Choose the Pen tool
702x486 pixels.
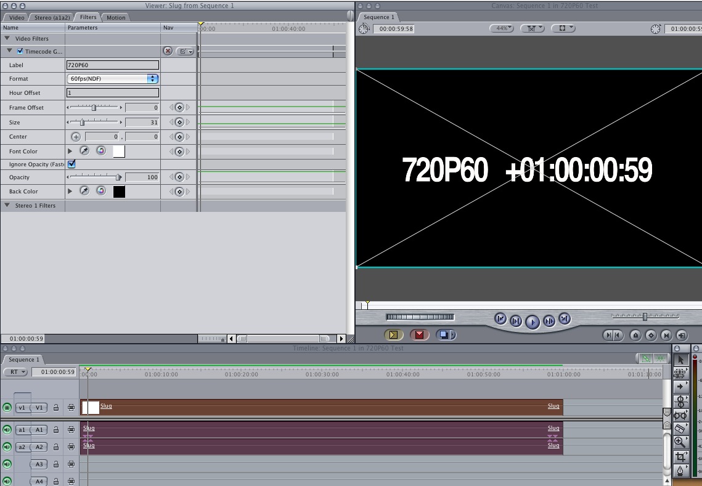tap(680, 471)
